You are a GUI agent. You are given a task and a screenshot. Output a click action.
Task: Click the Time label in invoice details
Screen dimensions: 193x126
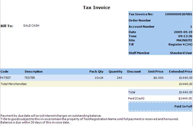point(132,36)
